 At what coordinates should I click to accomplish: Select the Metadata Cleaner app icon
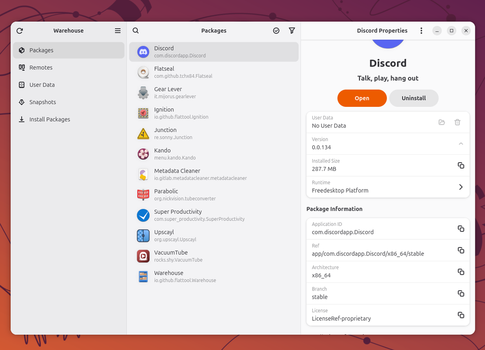(x=143, y=174)
